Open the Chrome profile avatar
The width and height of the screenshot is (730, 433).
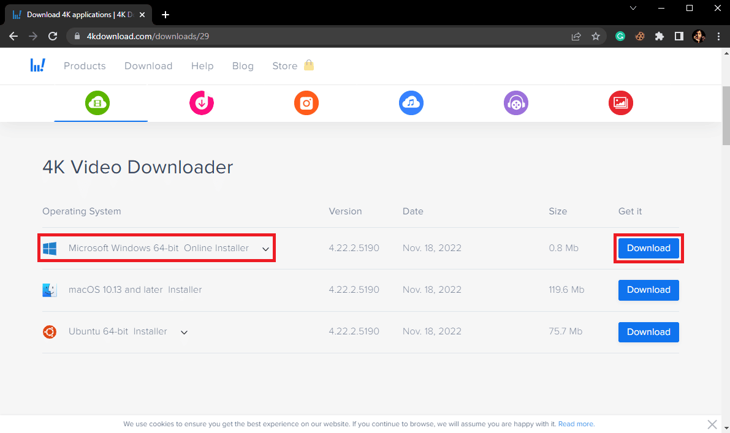pyautogui.click(x=699, y=36)
